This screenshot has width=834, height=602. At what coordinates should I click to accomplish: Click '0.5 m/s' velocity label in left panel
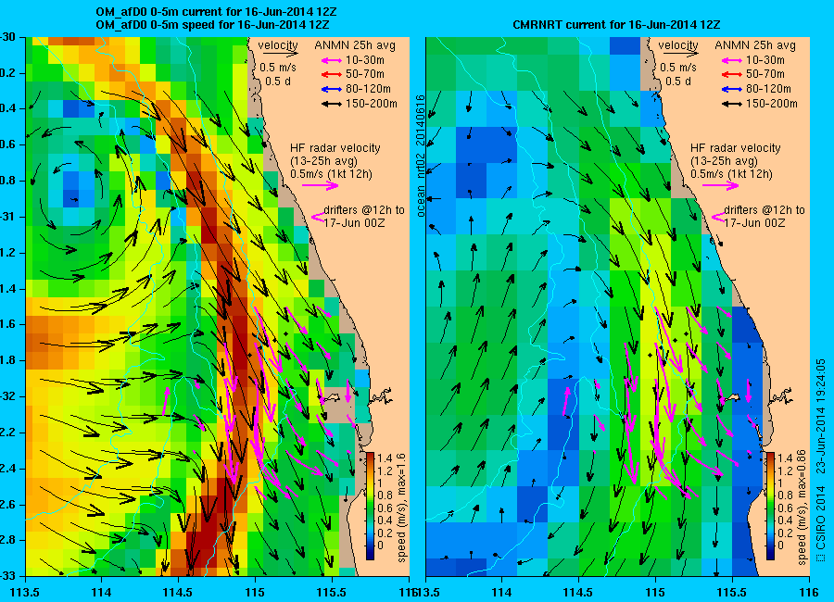click(278, 68)
